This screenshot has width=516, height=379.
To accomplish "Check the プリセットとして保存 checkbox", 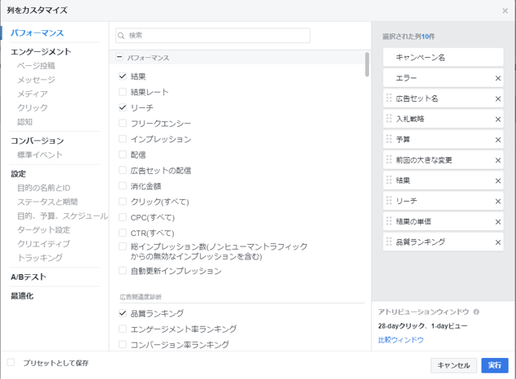I will (11, 363).
